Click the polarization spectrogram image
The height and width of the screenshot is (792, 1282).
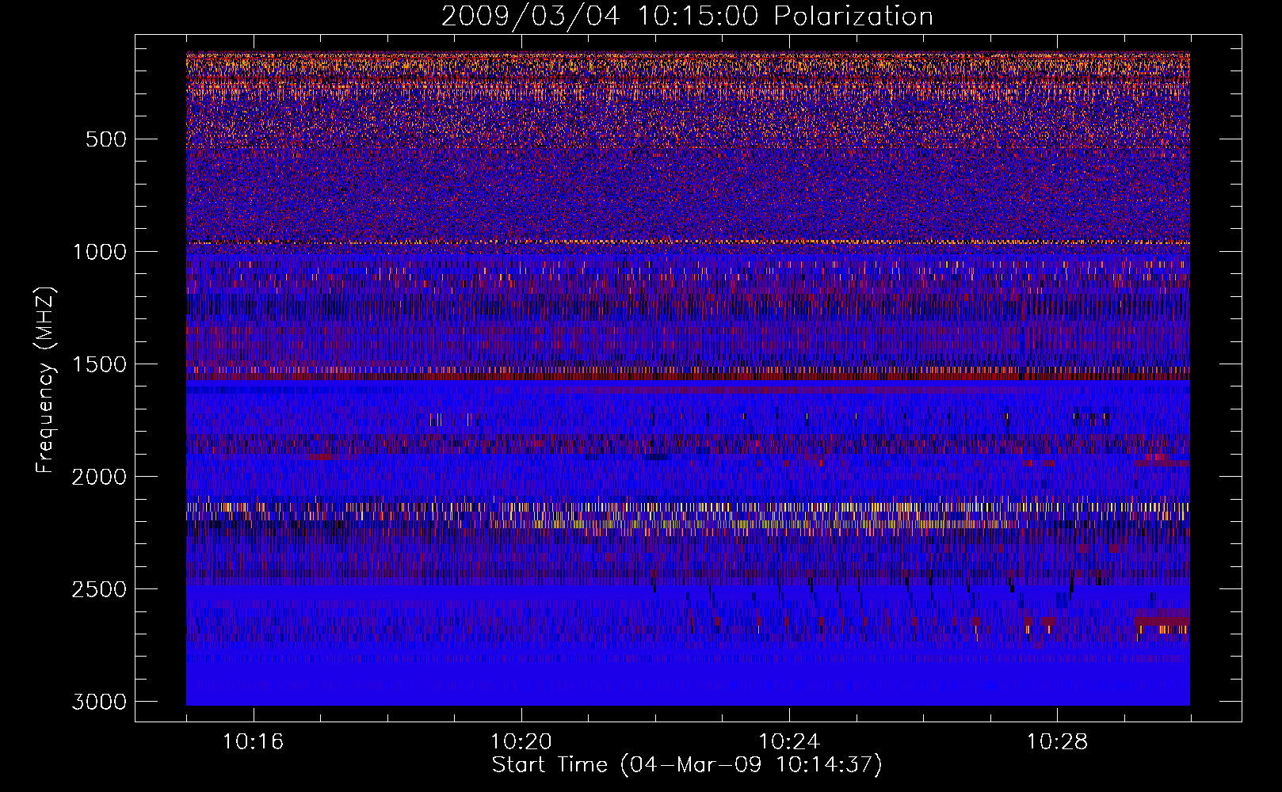coord(688,379)
